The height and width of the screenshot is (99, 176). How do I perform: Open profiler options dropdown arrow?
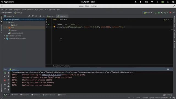coord(168,13)
